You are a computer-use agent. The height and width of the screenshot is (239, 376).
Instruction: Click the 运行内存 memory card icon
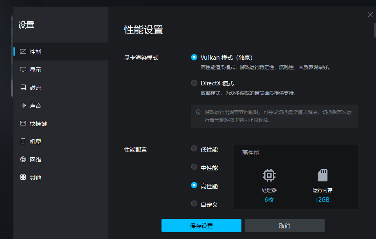323,175
